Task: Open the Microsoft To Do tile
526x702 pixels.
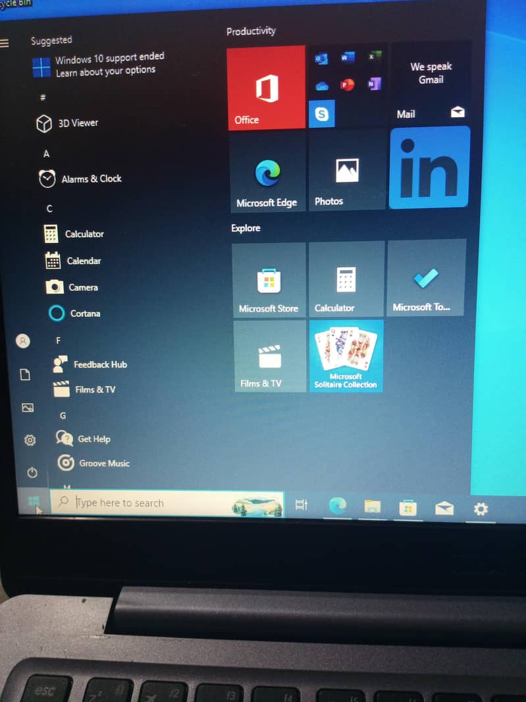Action: (426, 278)
